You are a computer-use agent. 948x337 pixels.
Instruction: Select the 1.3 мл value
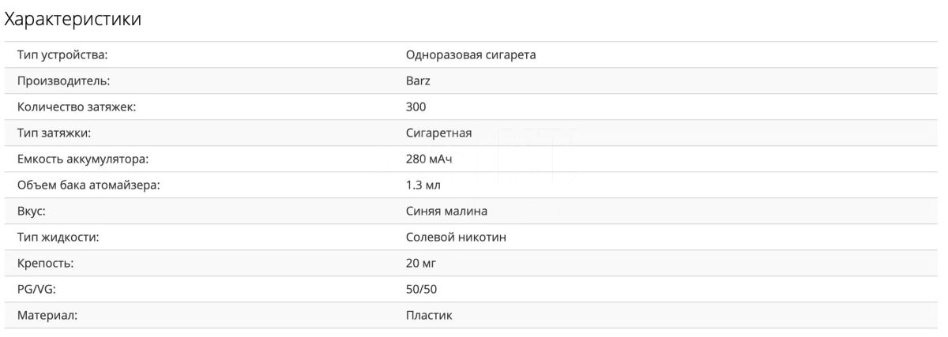point(423,185)
